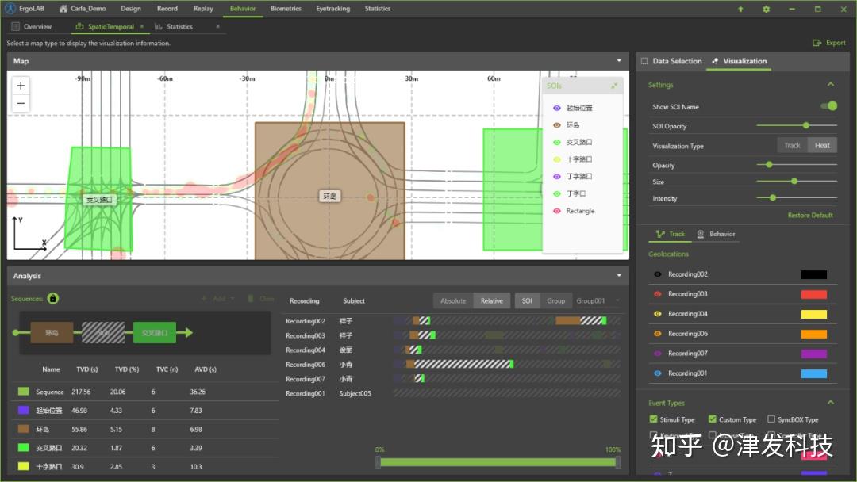Toggle visibility of 环岛 SOI in legend
857x482 pixels.
click(557, 125)
